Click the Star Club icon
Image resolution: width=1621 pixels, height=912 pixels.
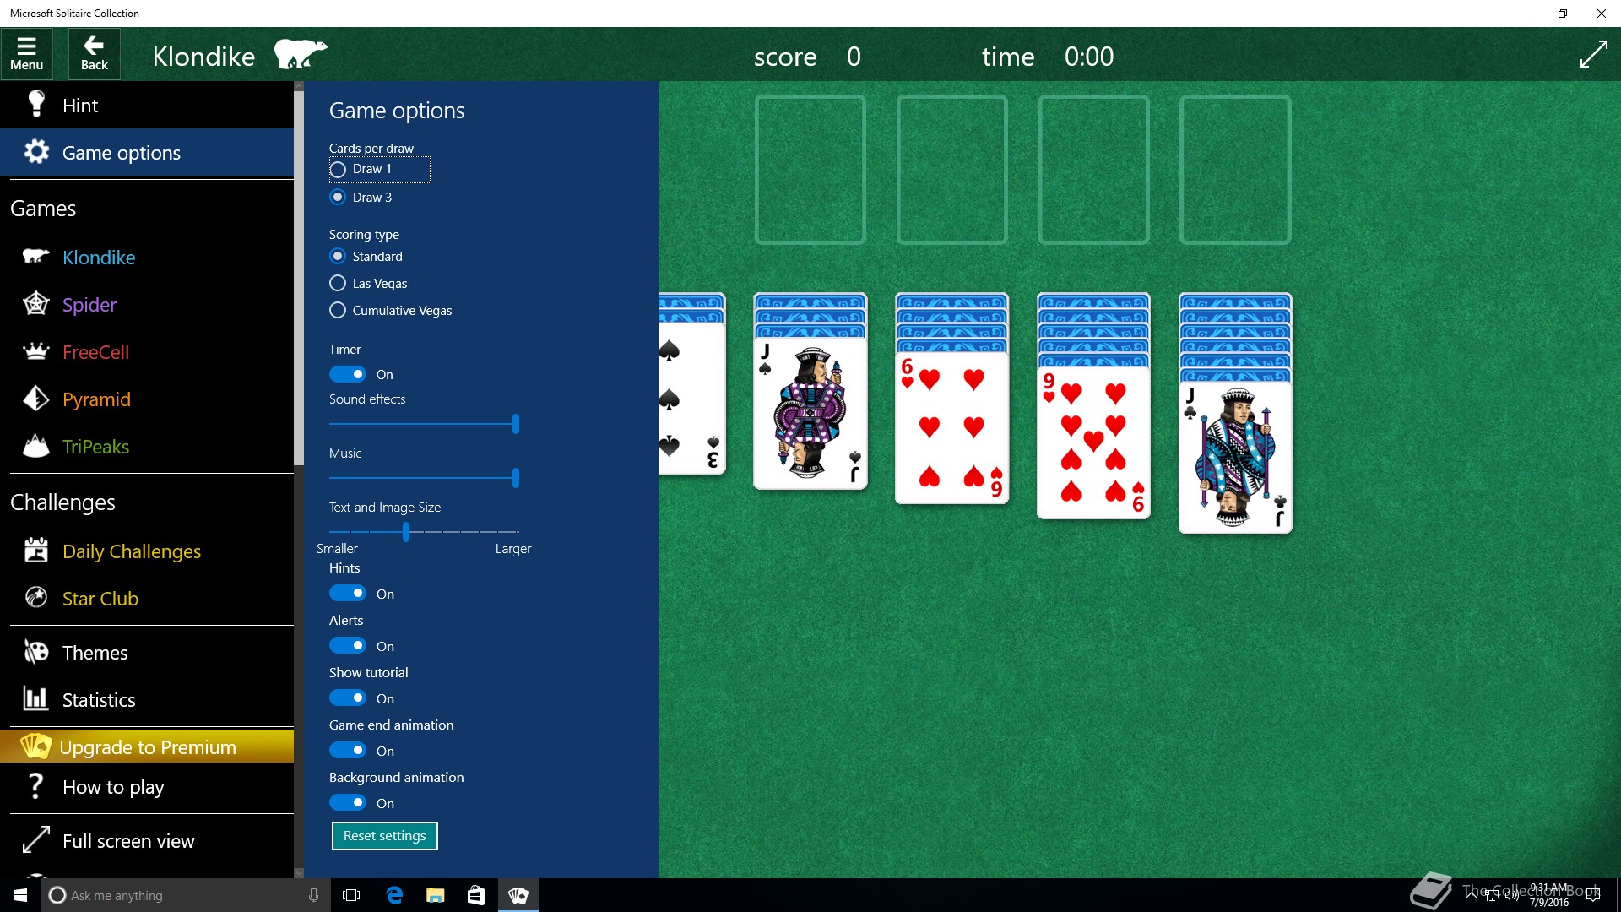click(36, 598)
